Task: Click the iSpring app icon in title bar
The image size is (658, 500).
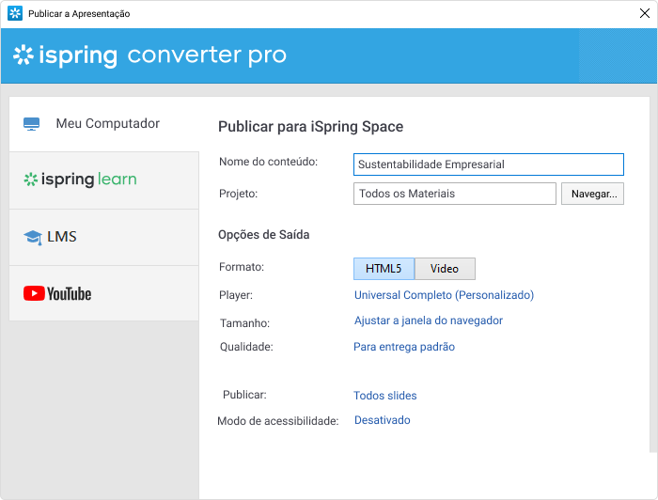Action: [15, 13]
